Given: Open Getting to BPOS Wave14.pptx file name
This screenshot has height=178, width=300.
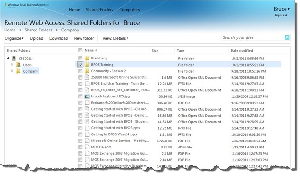Looking at the screenshot, I should coord(114,134).
